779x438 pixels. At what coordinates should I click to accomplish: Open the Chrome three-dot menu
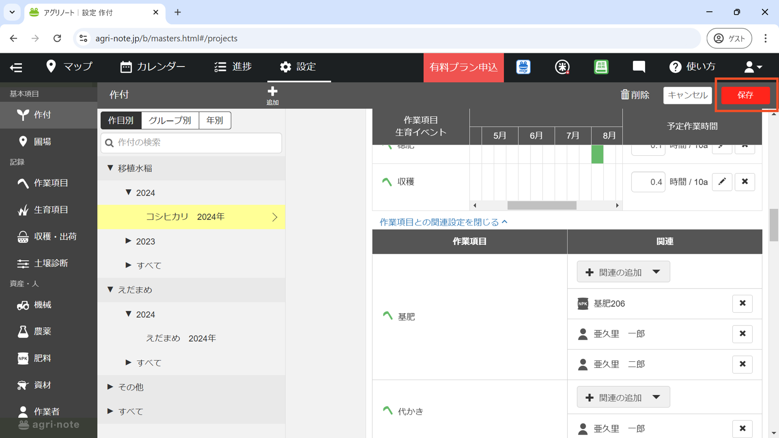(765, 38)
